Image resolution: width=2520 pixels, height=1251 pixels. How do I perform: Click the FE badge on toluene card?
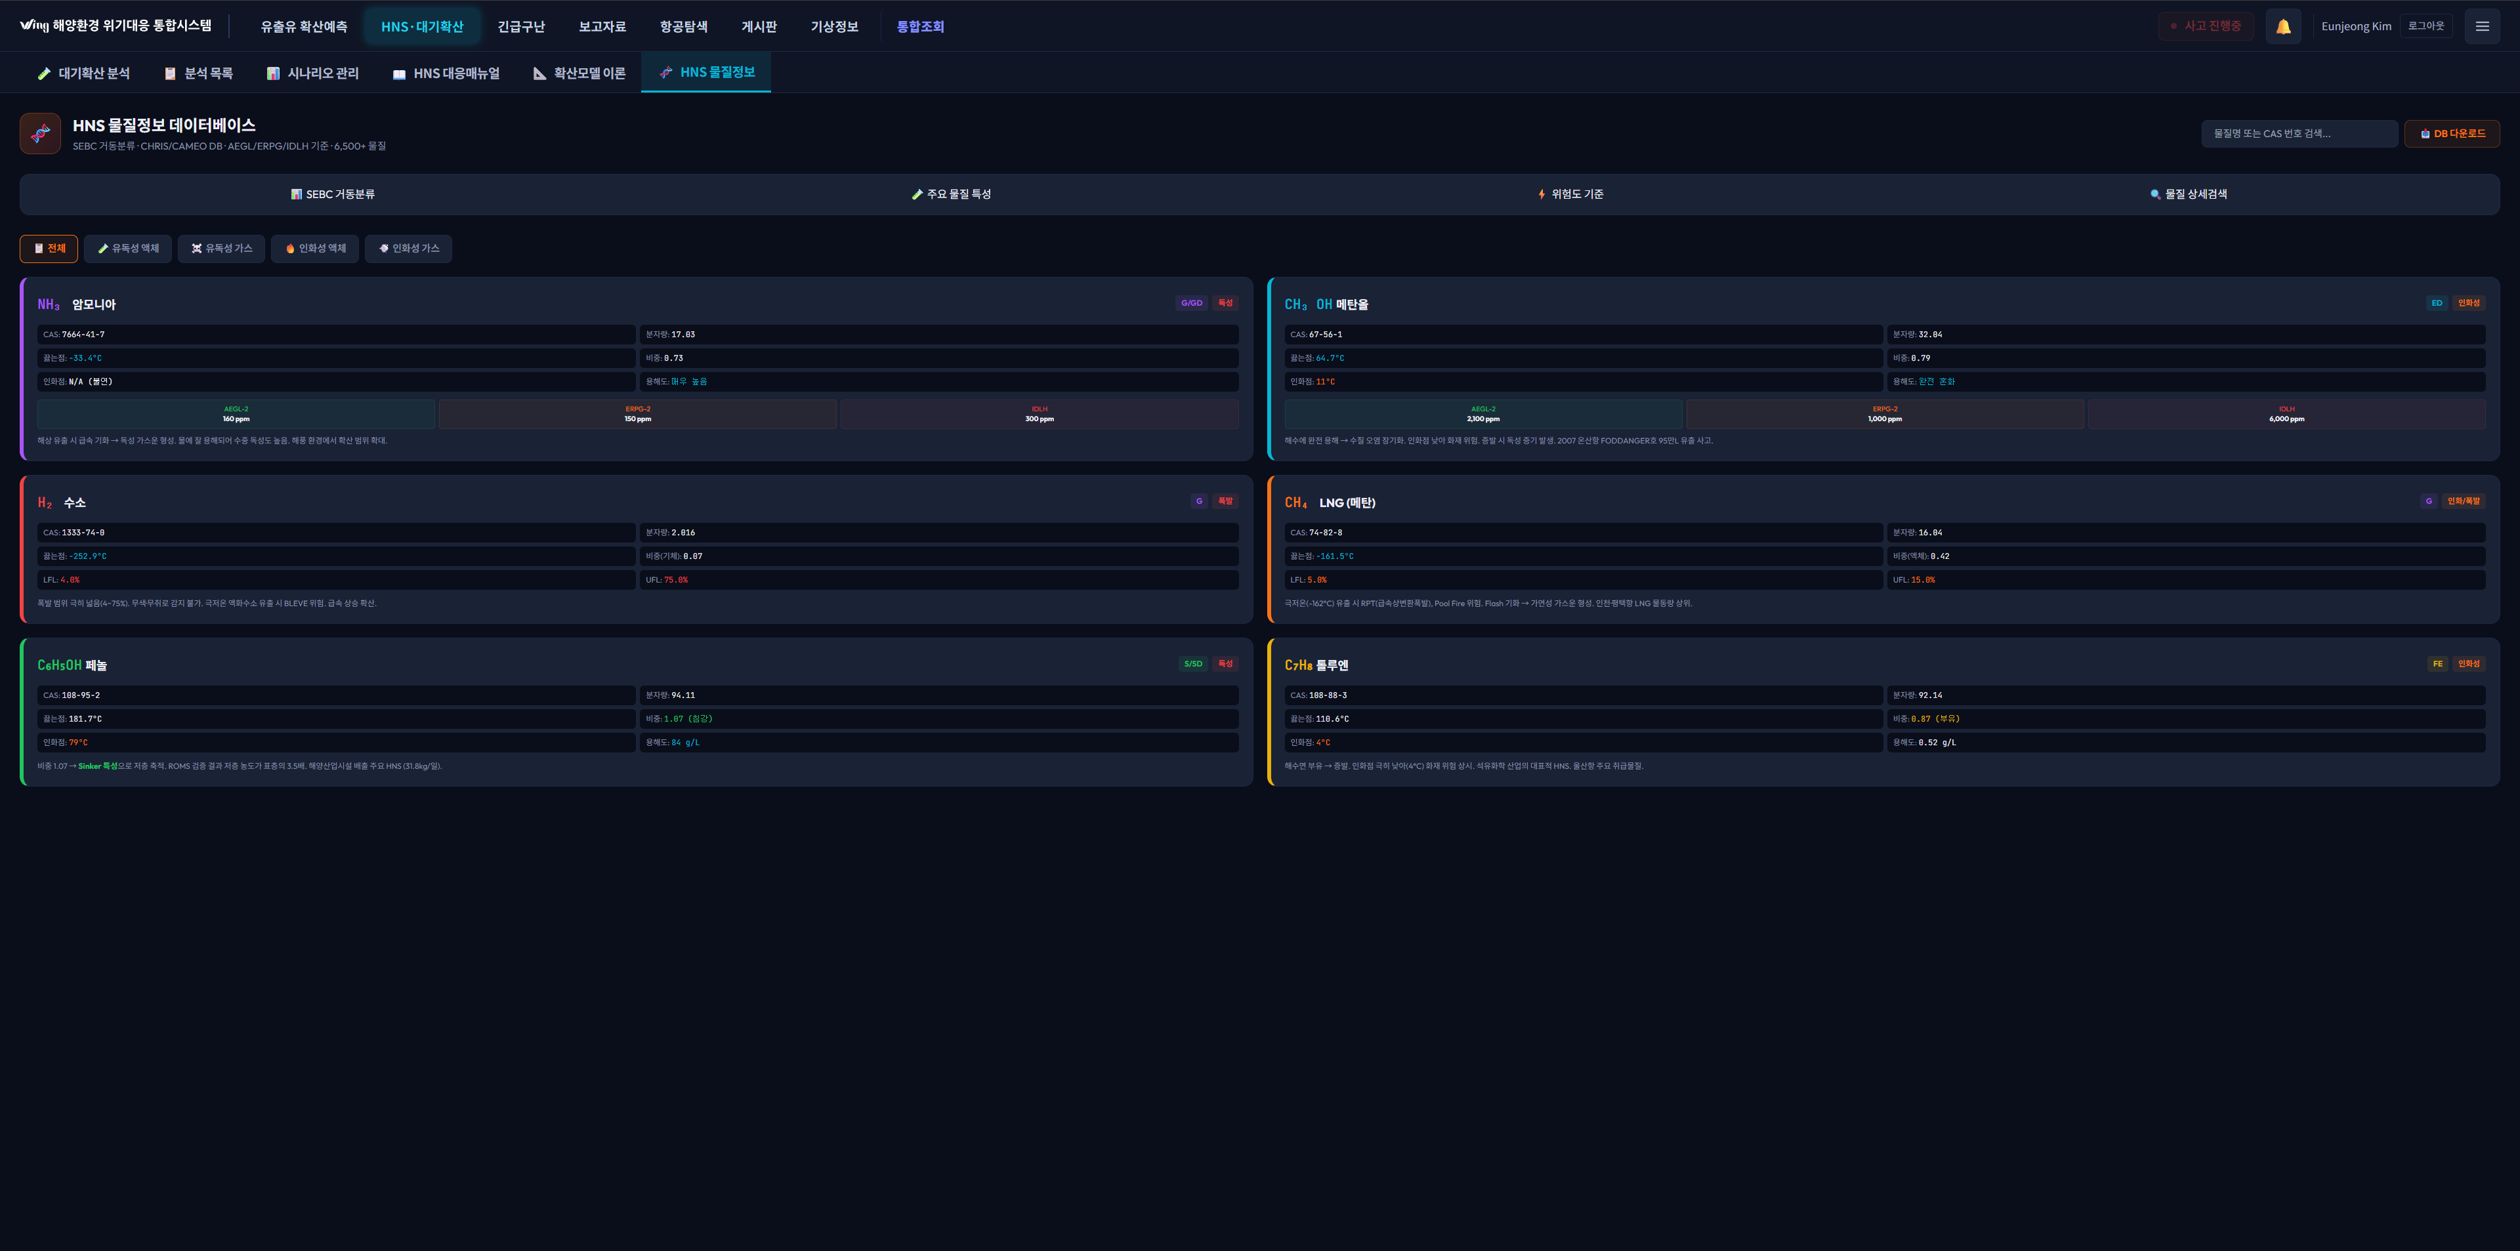(2437, 664)
